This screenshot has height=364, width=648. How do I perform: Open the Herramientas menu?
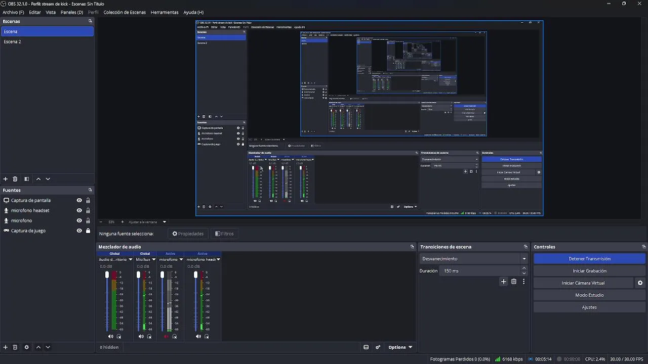coord(165,12)
